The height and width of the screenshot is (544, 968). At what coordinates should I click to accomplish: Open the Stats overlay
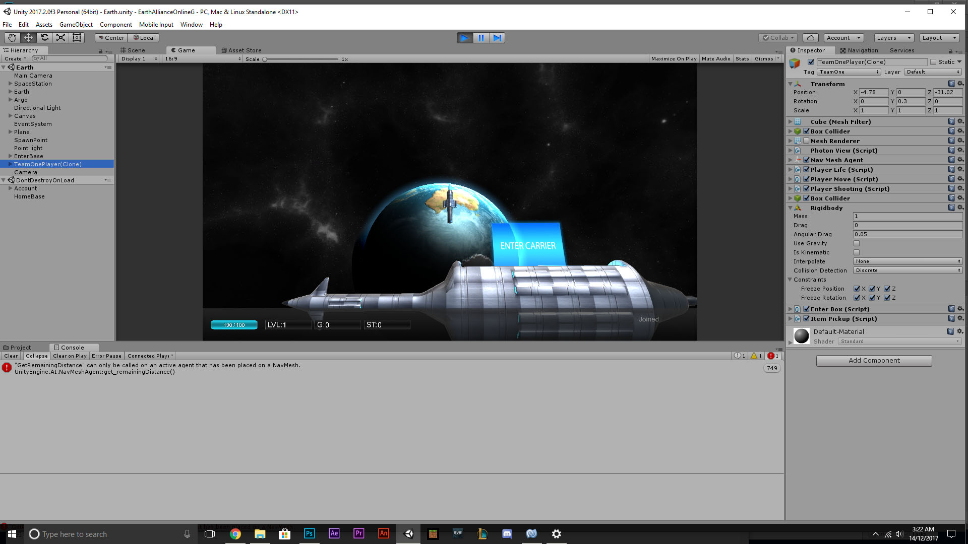click(x=742, y=59)
